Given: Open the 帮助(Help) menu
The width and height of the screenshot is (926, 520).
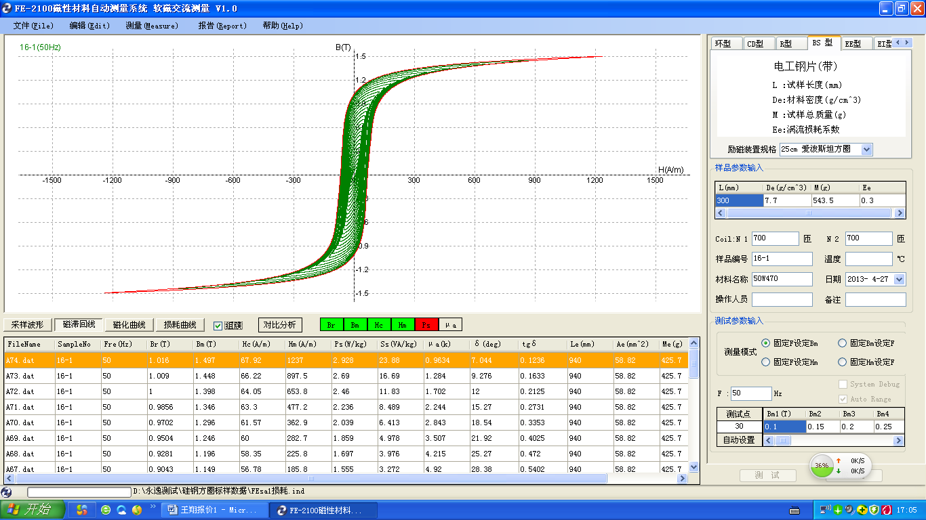Looking at the screenshot, I should pos(283,26).
